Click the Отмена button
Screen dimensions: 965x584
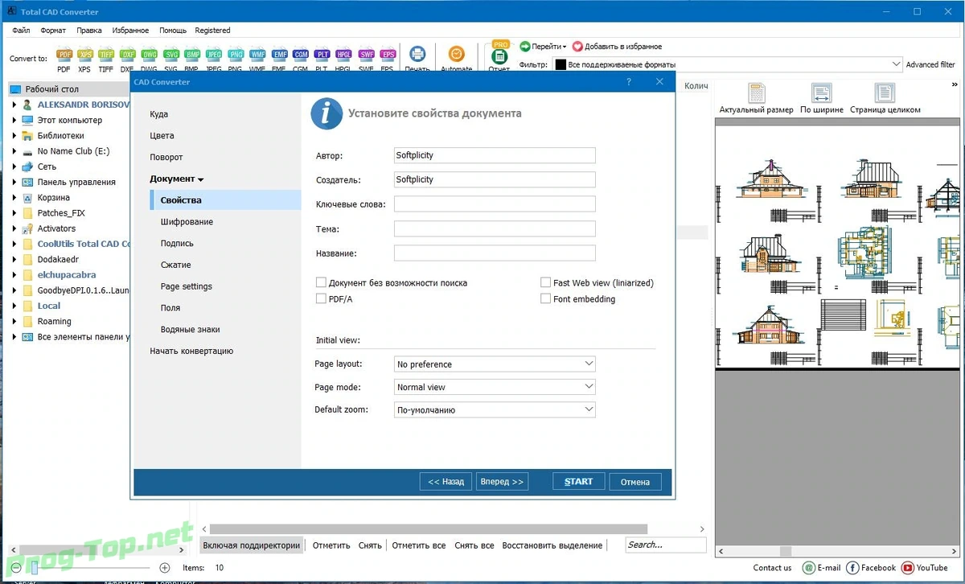tap(635, 482)
